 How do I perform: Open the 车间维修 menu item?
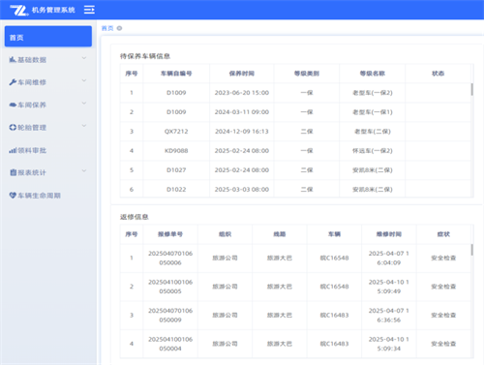coord(48,82)
